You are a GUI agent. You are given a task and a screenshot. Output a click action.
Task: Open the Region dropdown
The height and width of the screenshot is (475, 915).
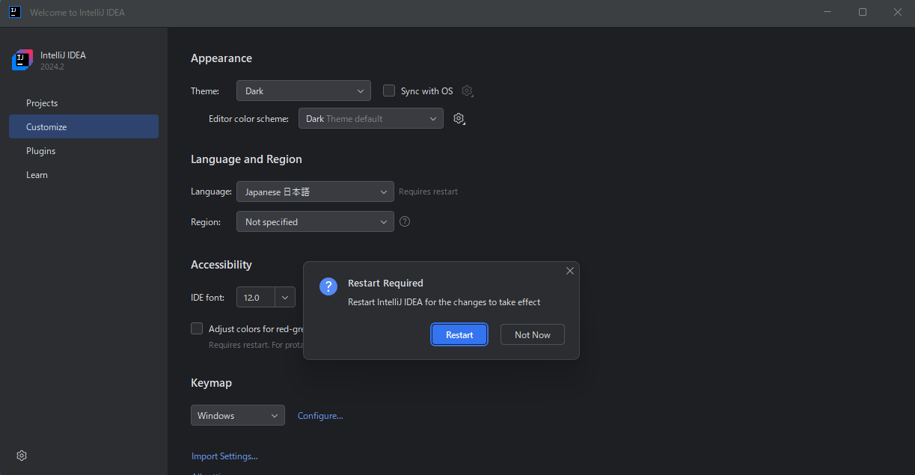pos(315,221)
